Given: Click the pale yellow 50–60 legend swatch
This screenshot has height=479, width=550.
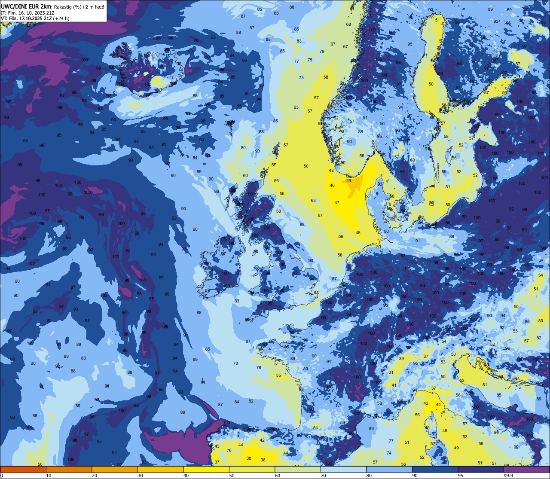Looking at the screenshot, I should pyautogui.click(x=252, y=469).
